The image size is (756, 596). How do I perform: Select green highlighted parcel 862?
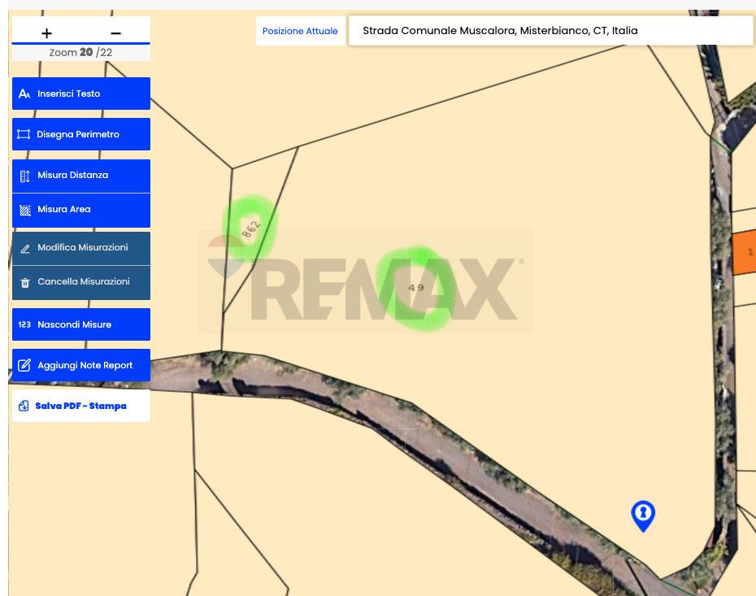tap(250, 228)
